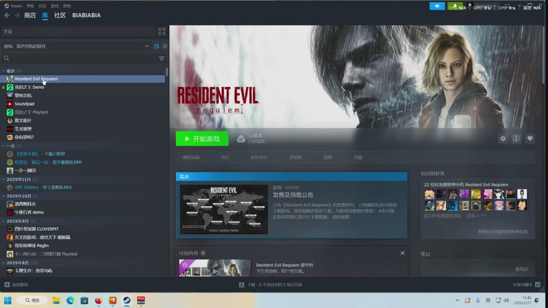Open Firefox from the taskbar
The height and width of the screenshot is (308, 548).
click(99, 300)
